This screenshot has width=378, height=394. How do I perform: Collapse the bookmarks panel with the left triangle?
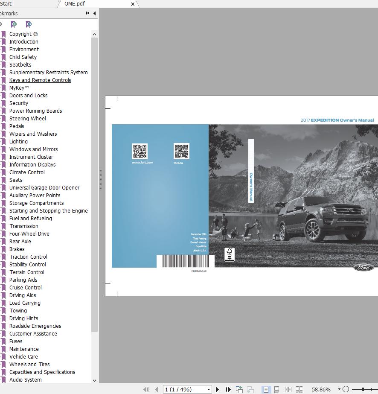[x=94, y=13]
